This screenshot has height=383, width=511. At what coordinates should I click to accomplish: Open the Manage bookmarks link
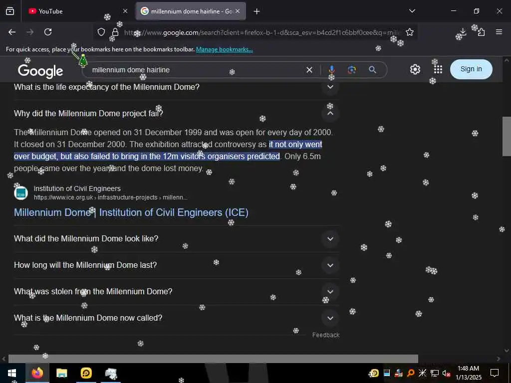(224, 49)
